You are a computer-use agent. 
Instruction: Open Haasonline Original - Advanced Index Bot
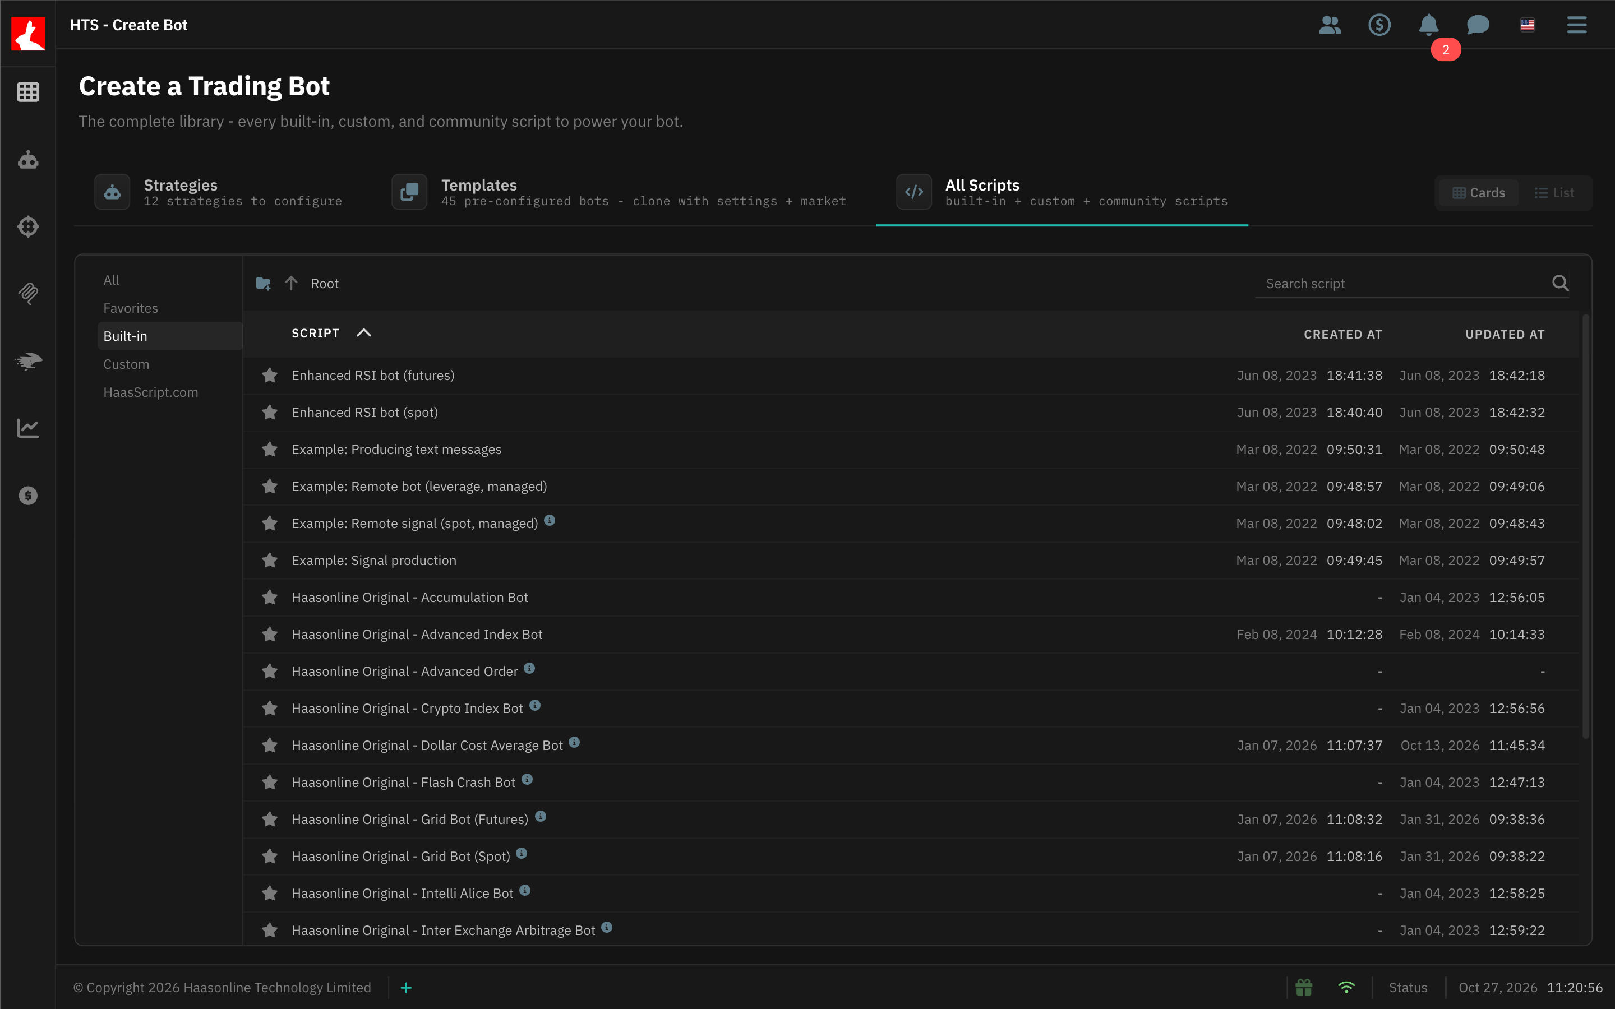click(x=417, y=635)
